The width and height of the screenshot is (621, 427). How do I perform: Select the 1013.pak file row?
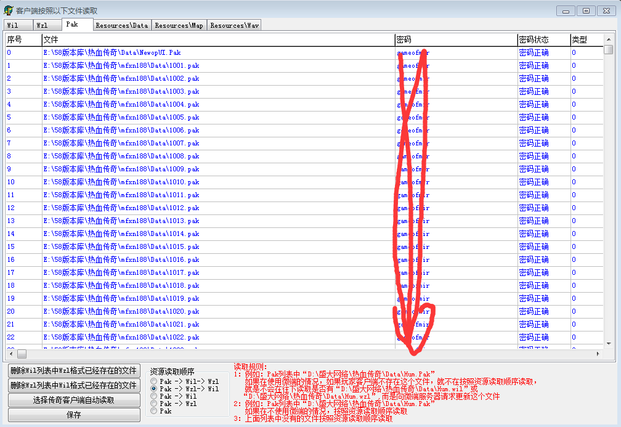click(x=304, y=221)
